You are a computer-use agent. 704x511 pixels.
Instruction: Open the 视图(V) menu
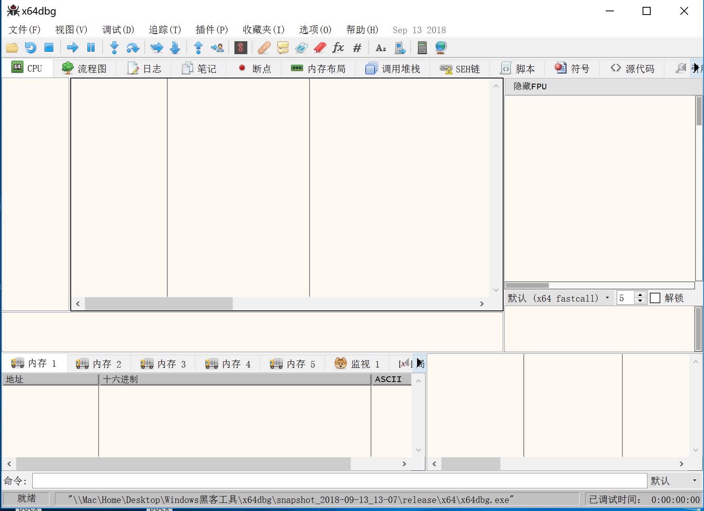point(71,30)
